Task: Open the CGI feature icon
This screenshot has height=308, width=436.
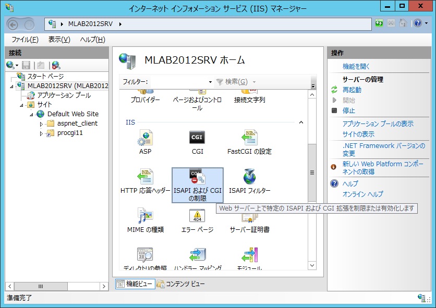Action: [x=197, y=142]
